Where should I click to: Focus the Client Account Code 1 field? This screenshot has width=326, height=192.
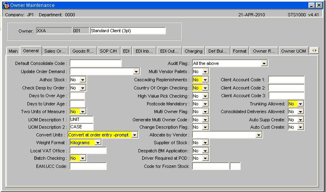pos(286,80)
